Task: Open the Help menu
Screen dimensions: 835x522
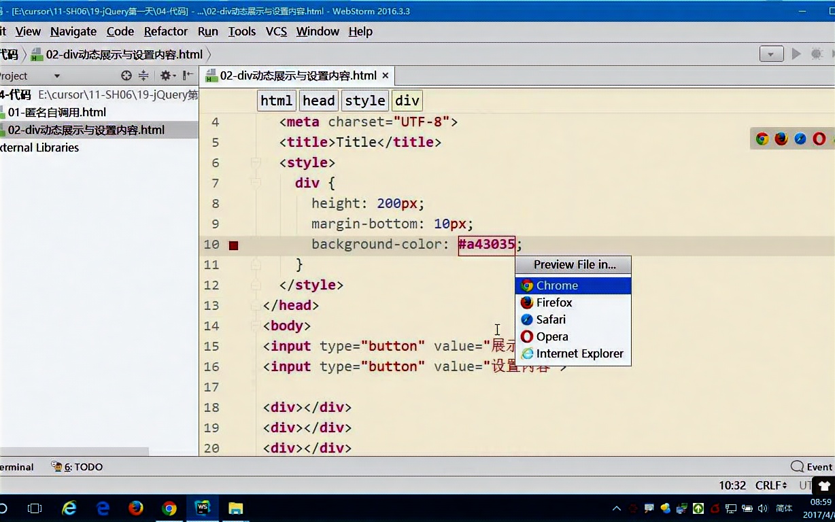Action: coord(360,31)
